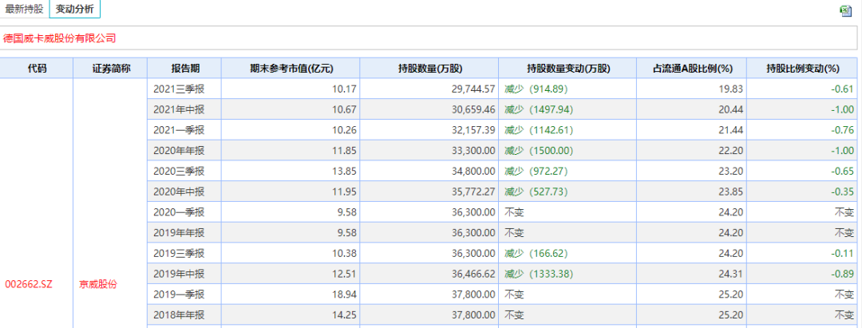
Task: Select the 2019一季报 report period cell
Action: pos(185,295)
